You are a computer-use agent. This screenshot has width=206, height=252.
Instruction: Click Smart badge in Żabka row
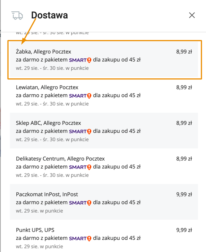(80, 60)
